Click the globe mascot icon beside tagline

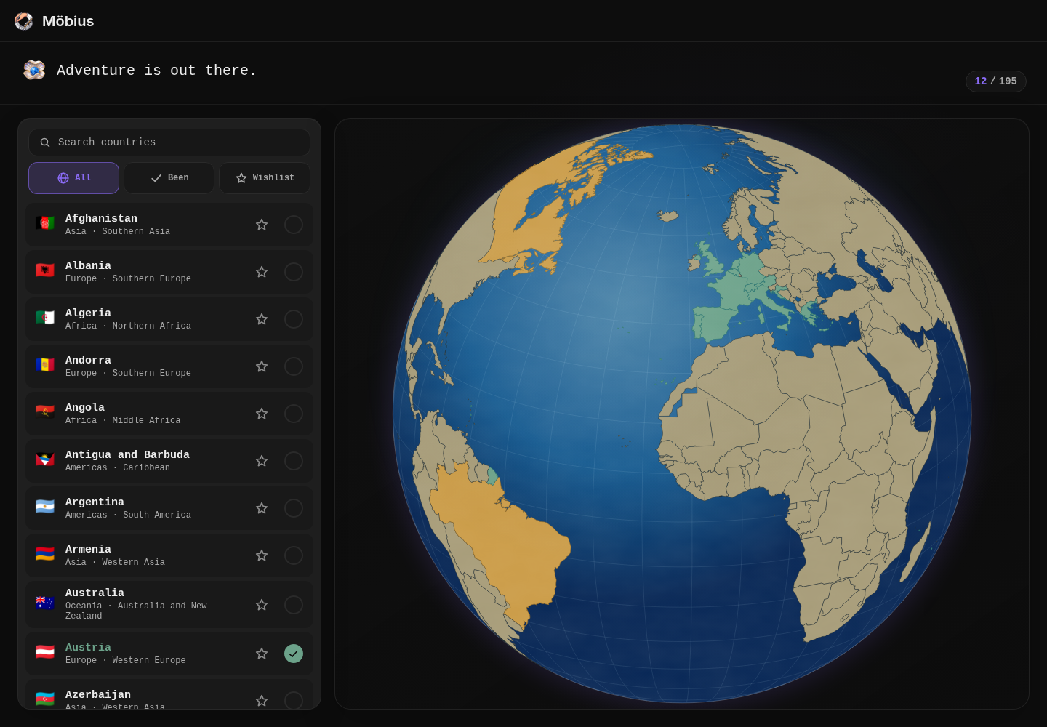34,70
